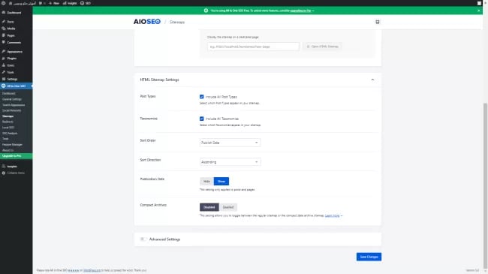Click Plugins icon in sidebar
488x274 pixels.
coord(4,59)
